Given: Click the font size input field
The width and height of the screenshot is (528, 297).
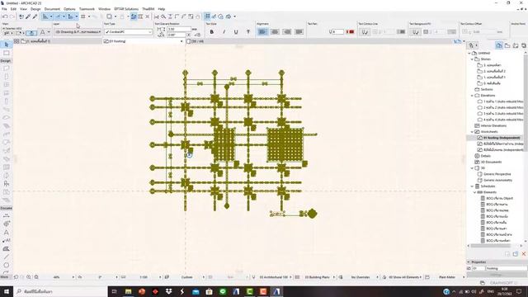Looking at the screenshot, I should (x=179, y=30).
